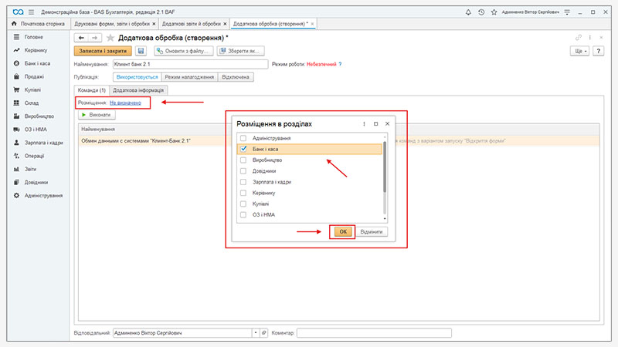This screenshot has width=618, height=347.
Task: Switch to Друковані форми, звіти і обробки tab
Action: point(107,25)
